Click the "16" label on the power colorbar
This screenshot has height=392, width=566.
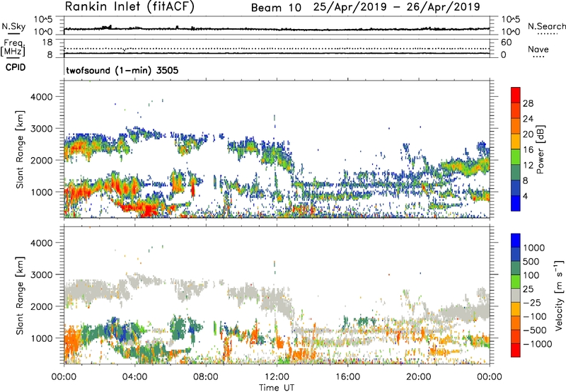pos(528,150)
